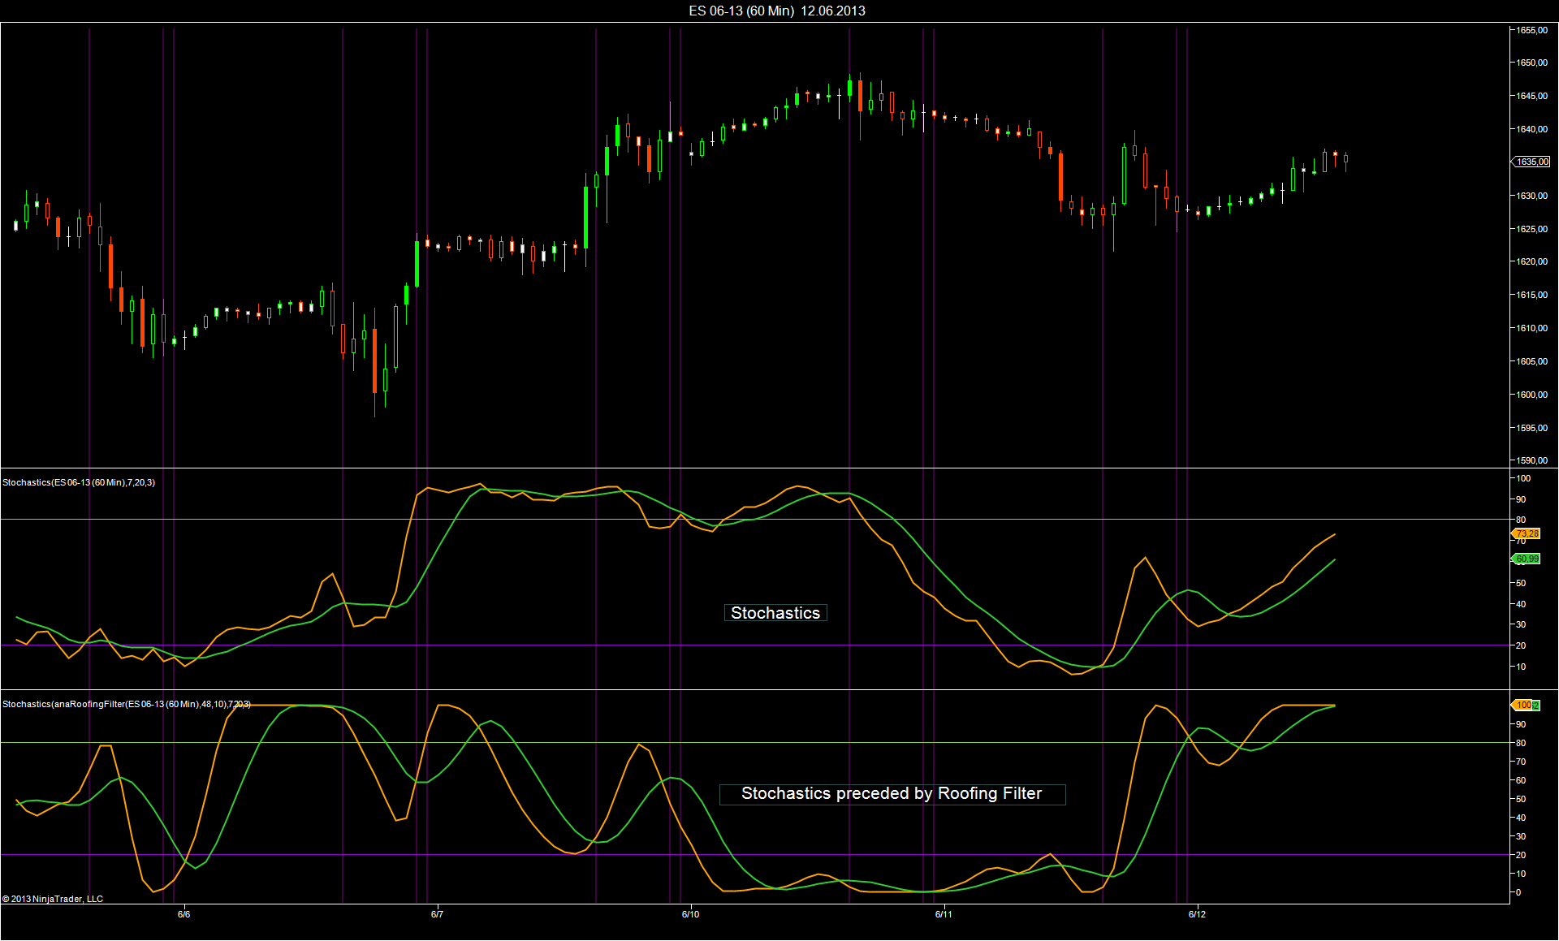Click the 1620,00 price axis label
This screenshot has height=941, width=1559.
(1531, 261)
